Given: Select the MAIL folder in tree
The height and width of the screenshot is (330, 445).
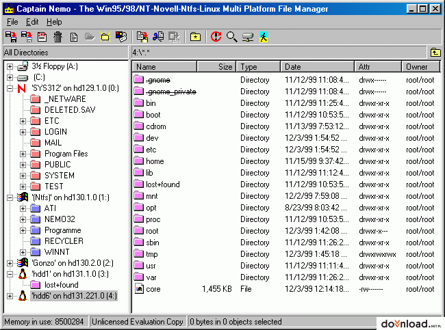Looking at the screenshot, I should (x=53, y=143).
